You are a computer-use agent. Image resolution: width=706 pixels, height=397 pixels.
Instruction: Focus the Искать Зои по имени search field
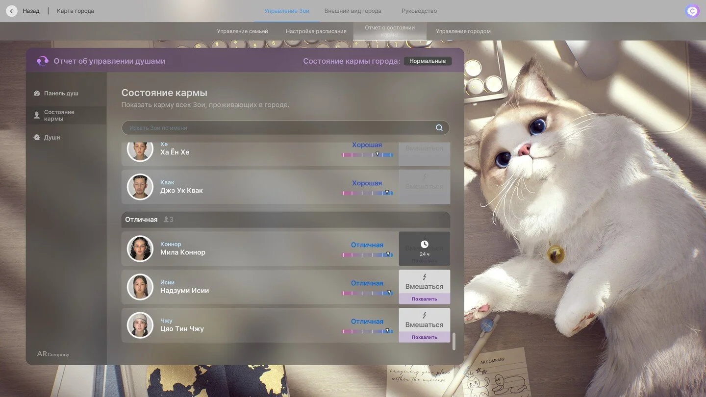pyautogui.click(x=285, y=128)
